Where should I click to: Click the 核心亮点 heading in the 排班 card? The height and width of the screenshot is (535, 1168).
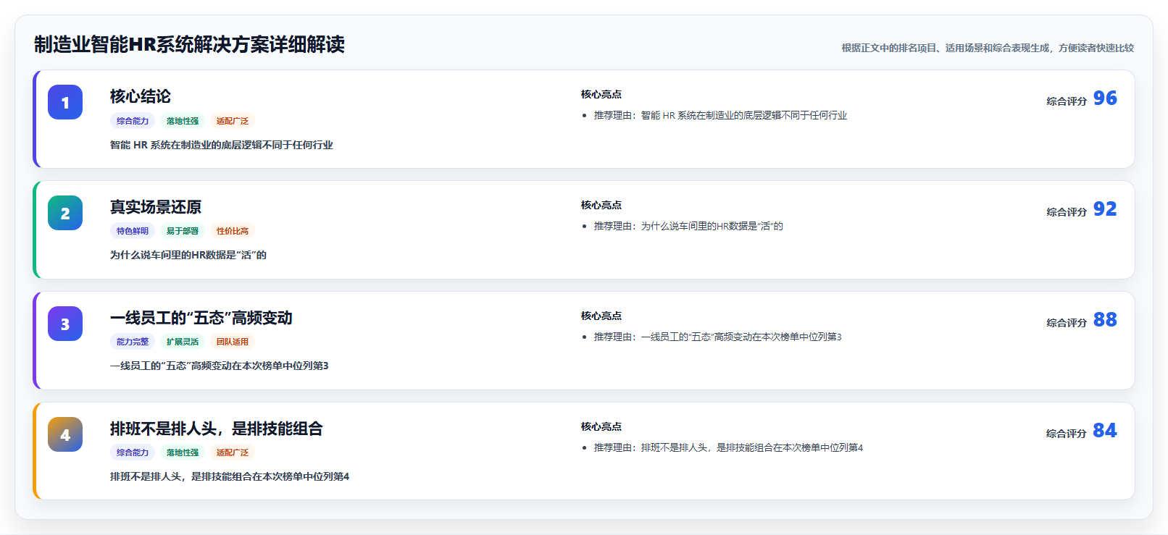click(601, 426)
